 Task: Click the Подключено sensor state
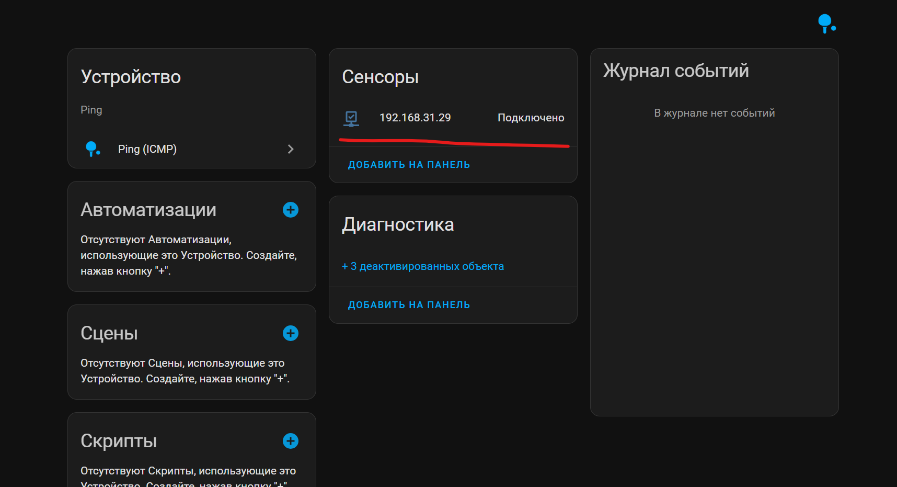pyautogui.click(x=531, y=118)
